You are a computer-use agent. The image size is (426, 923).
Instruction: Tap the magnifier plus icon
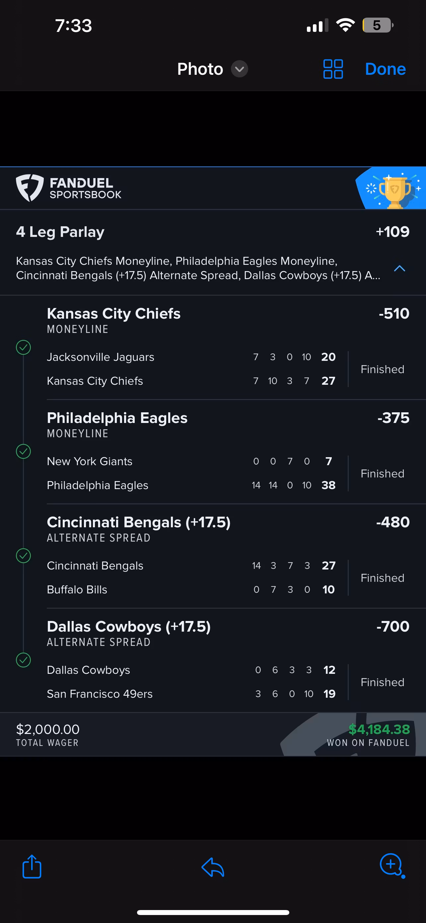point(392,865)
